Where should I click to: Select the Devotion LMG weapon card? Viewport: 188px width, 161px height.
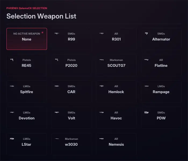tap(27, 118)
